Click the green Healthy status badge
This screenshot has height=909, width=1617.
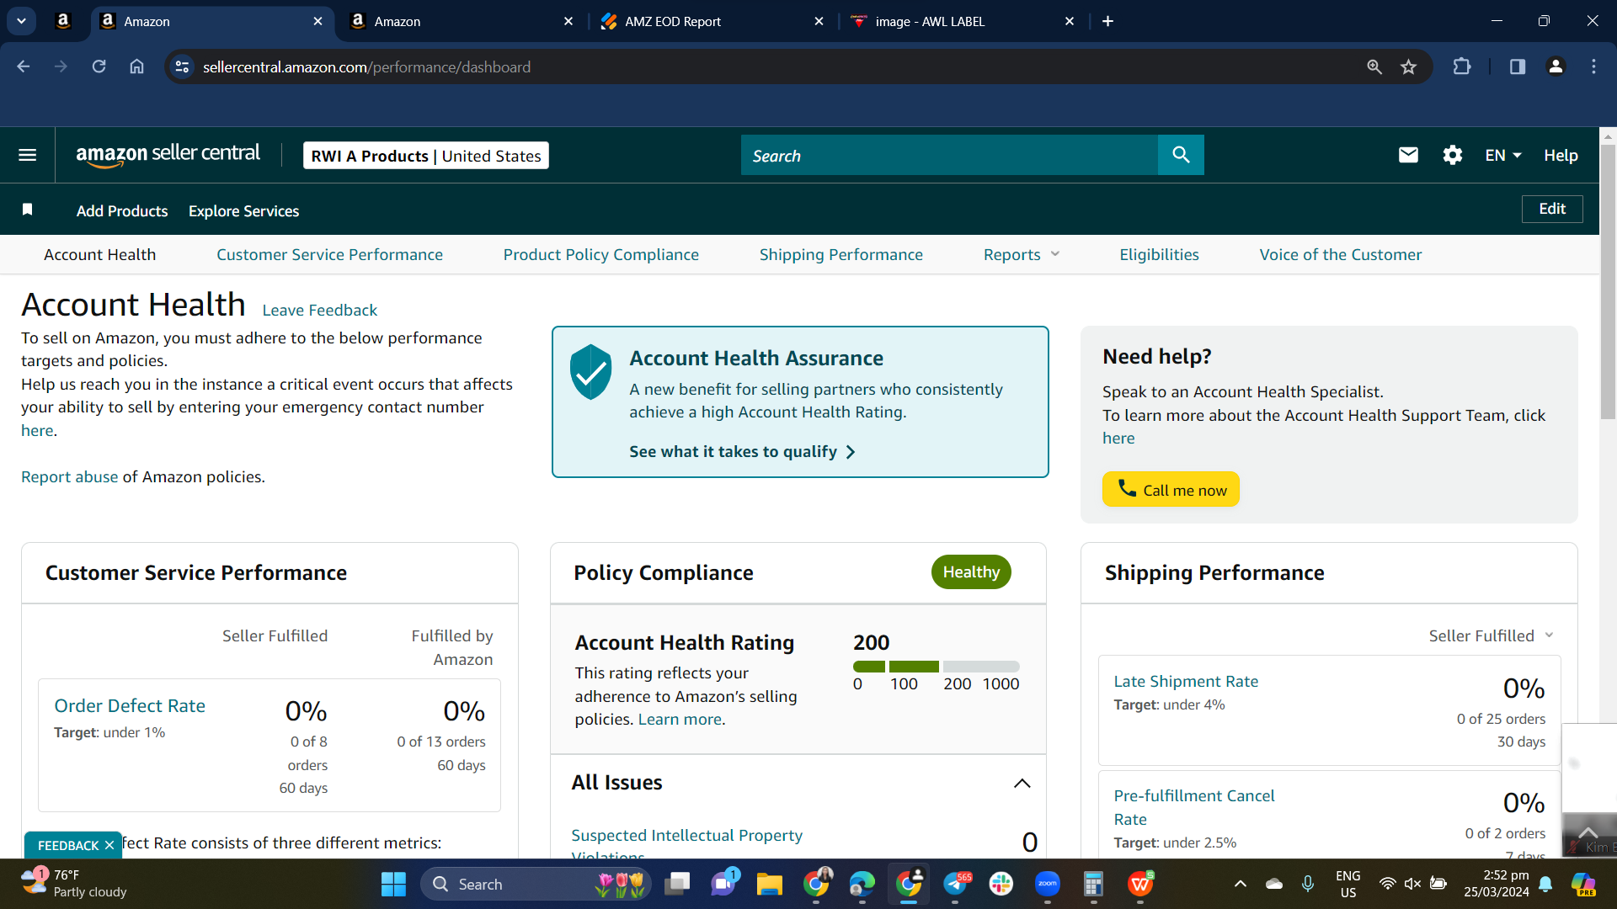(x=971, y=571)
